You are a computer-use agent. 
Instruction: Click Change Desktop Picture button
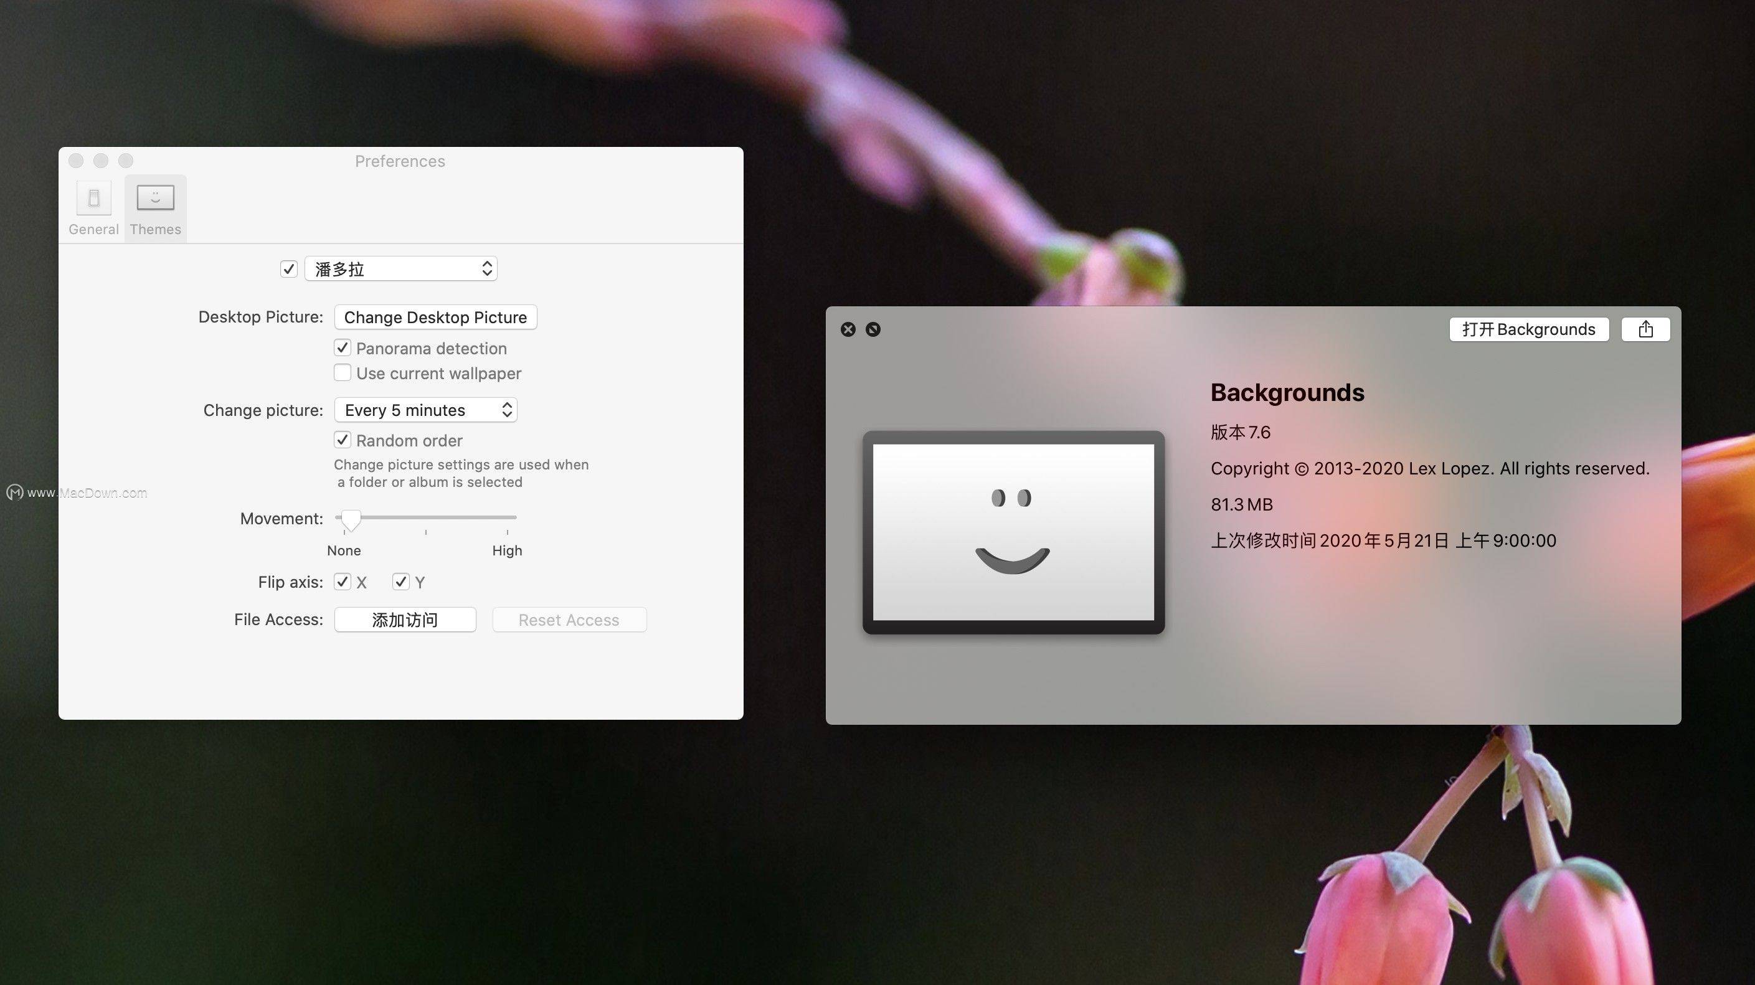click(x=435, y=318)
